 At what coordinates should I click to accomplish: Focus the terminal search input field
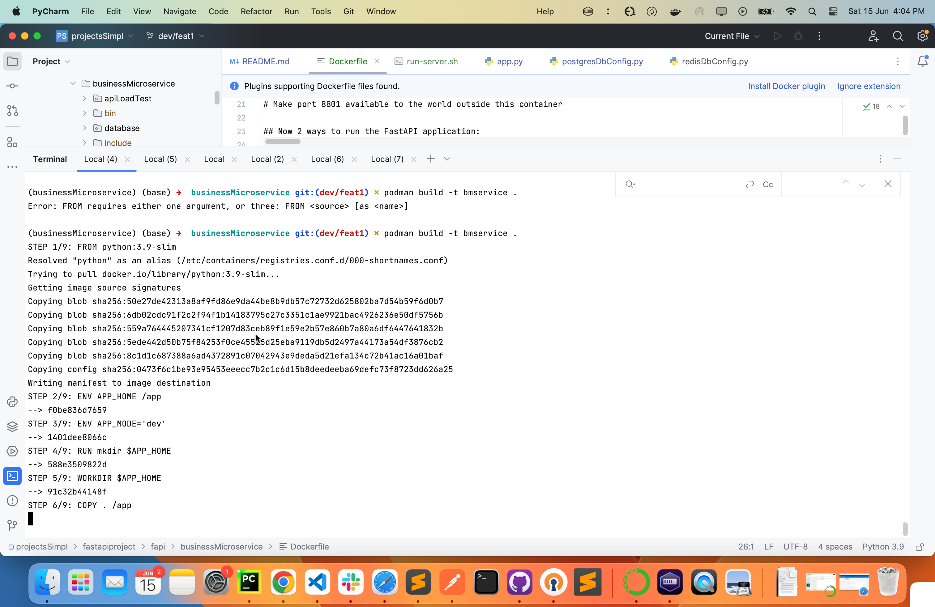point(690,184)
